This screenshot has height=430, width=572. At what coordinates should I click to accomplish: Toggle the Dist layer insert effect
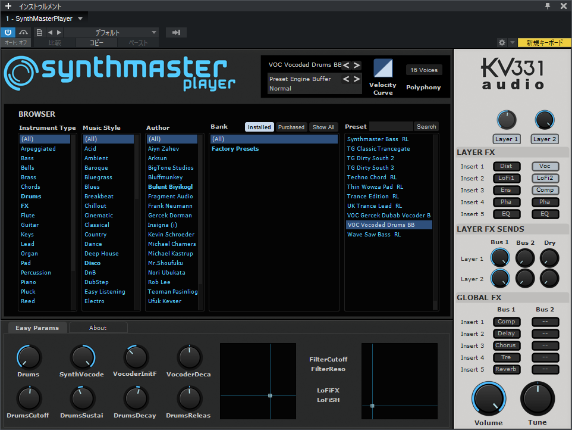coord(507,166)
